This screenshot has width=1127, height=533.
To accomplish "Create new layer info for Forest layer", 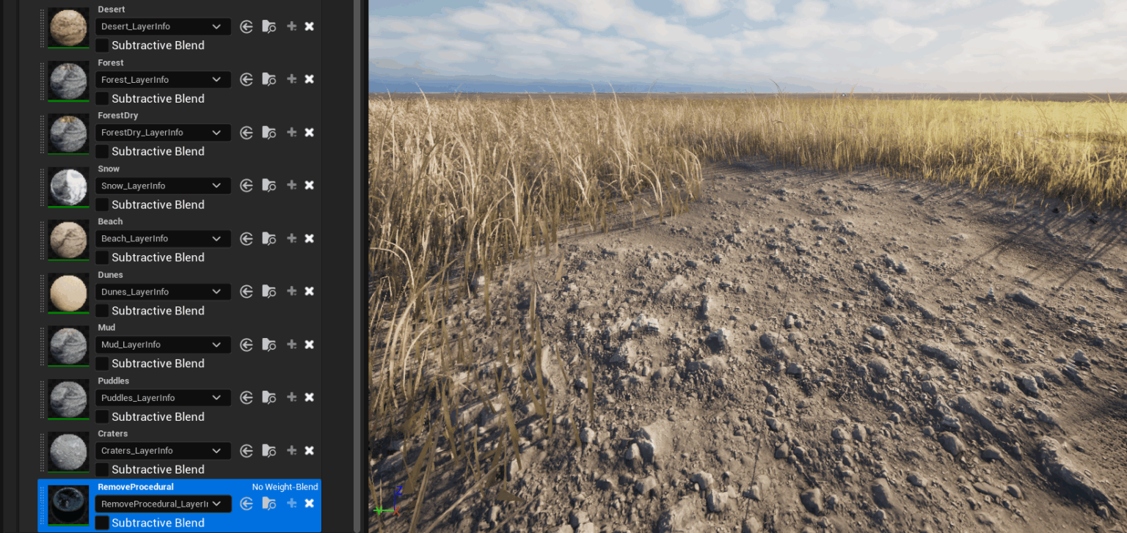I will tap(291, 79).
